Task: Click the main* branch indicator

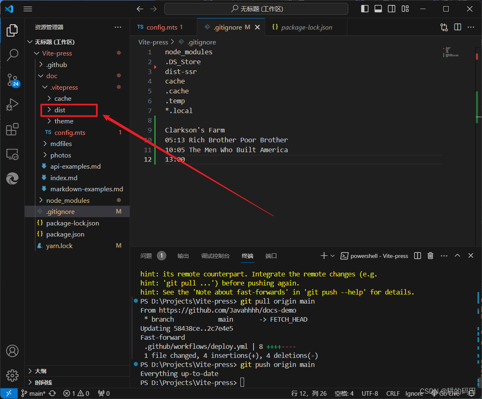Action: (x=33, y=393)
